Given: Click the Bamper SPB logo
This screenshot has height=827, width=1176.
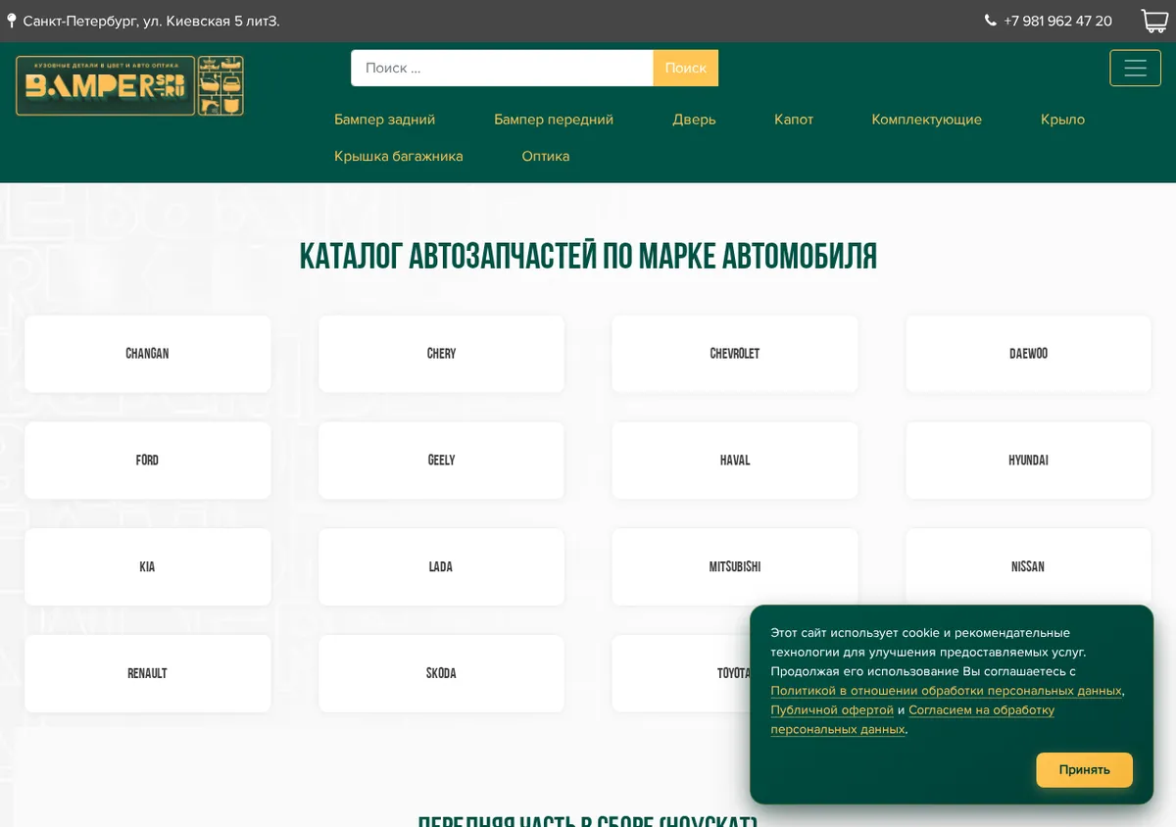Looking at the screenshot, I should coord(129,86).
